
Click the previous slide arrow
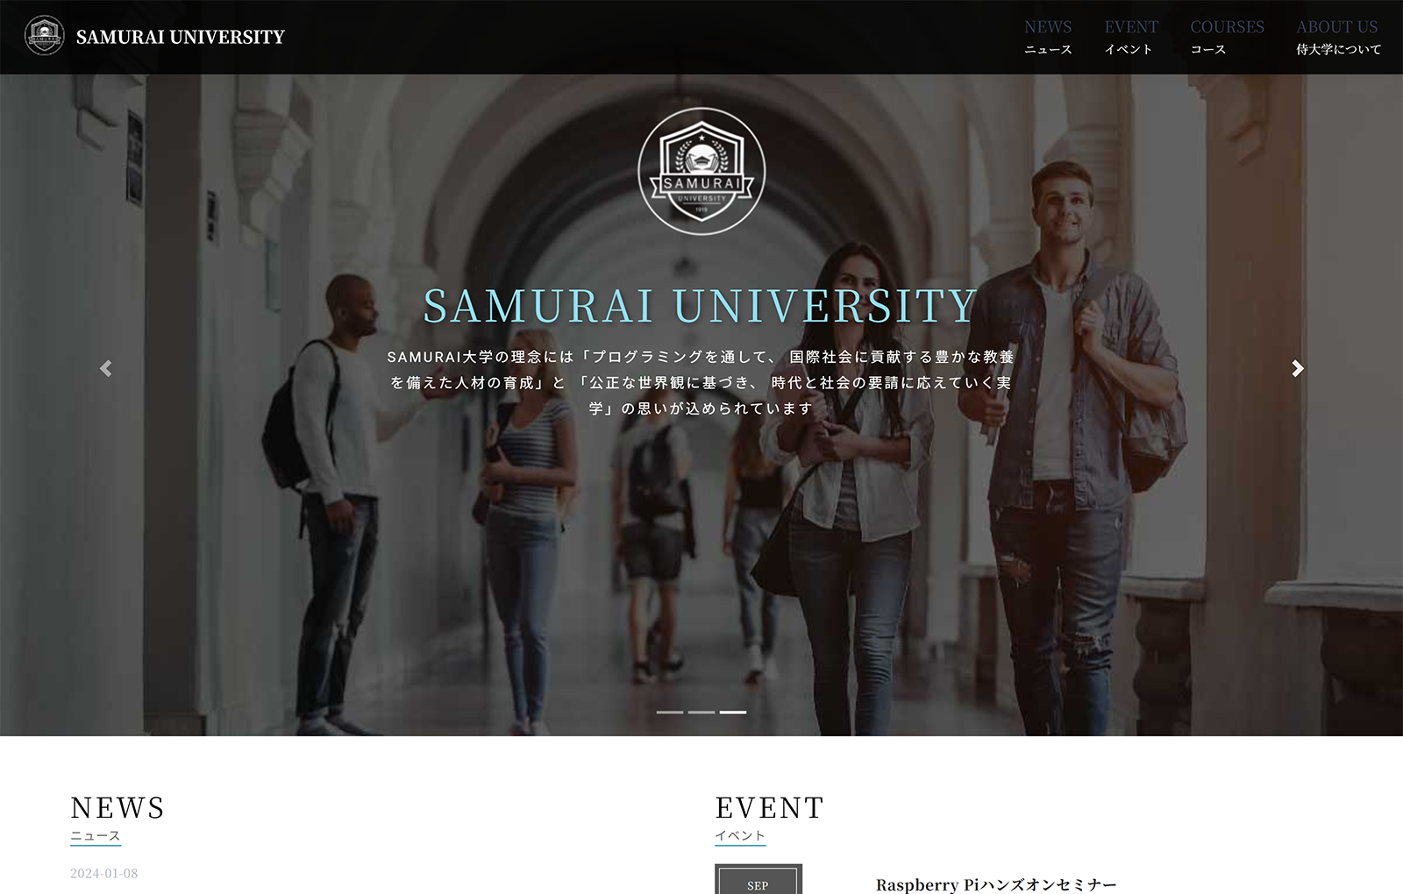click(x=105, y=369)
